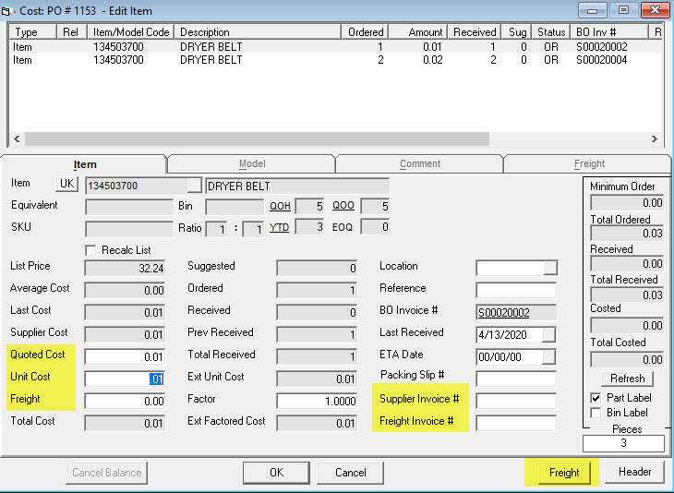
Task: Click the QOH link
Action: pos(280,206)
